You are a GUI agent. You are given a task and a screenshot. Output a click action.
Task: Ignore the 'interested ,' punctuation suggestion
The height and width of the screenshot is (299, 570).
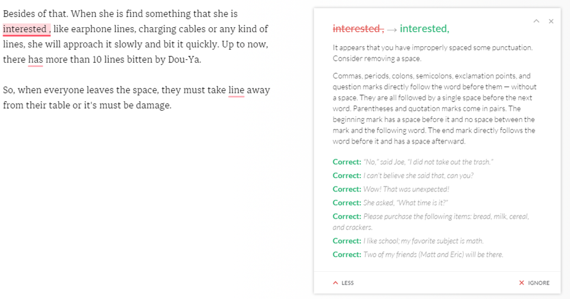[x=534, y=283]
